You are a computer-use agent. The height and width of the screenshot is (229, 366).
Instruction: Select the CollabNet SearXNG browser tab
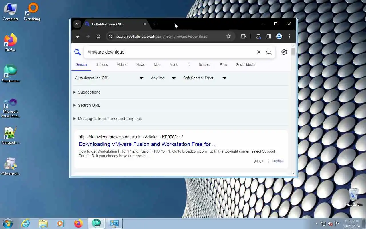(x=116, y=24)
